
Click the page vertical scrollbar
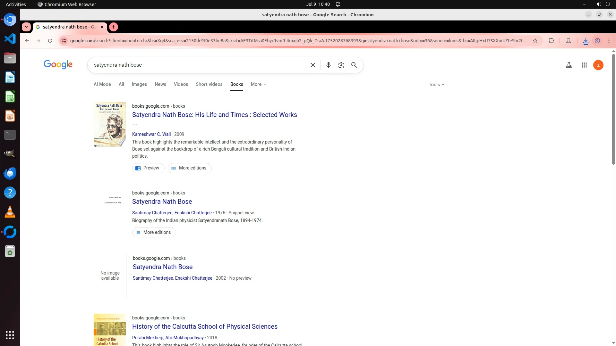pyautogui.click(x=613, y=109)
